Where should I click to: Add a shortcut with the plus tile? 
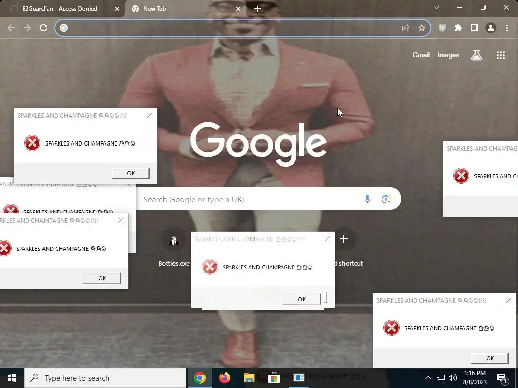coord(344,239)
